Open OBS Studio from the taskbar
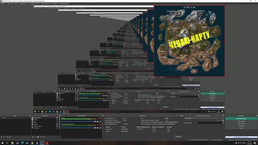 [42, 143]
